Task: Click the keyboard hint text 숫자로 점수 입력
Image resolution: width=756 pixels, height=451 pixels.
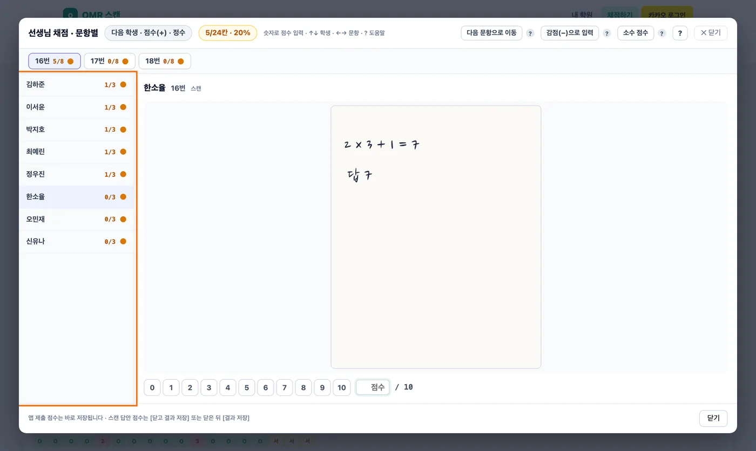Action: point(283,33)
